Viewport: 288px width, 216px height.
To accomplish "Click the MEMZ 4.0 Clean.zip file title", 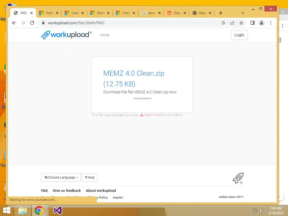I will [134, 78].
